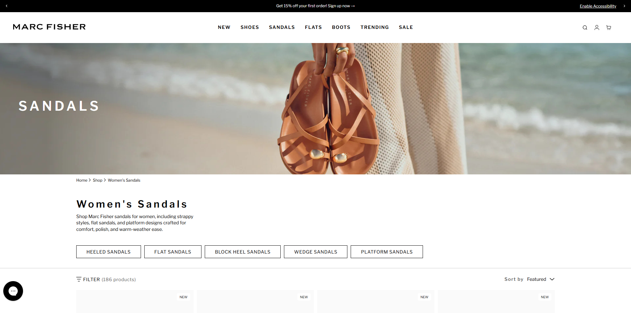Open the shopping cart icon

609,28
